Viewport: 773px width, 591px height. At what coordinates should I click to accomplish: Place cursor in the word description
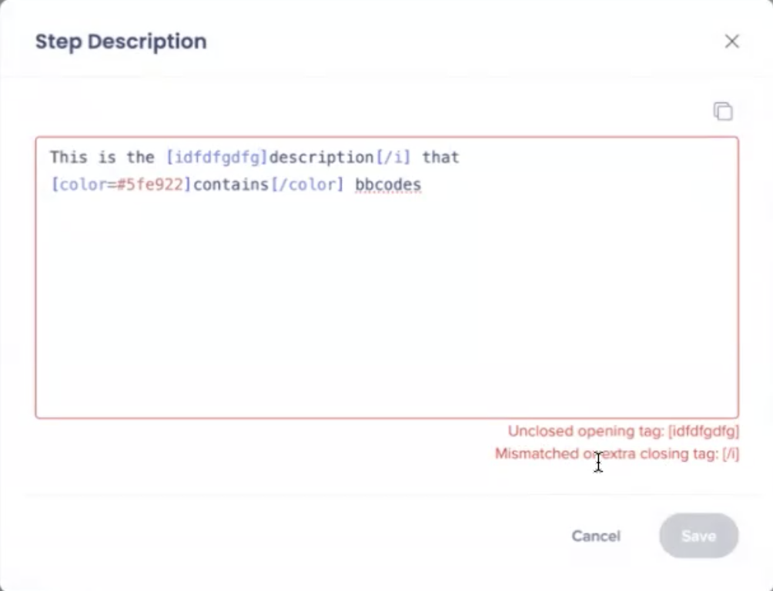[x=321, y=158]
